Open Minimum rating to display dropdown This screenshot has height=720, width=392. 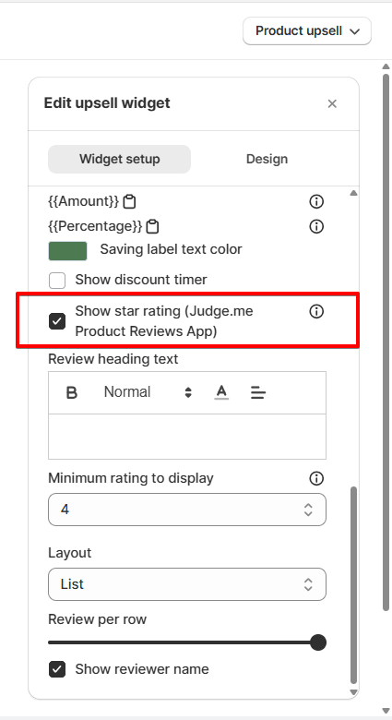[187, 510]
